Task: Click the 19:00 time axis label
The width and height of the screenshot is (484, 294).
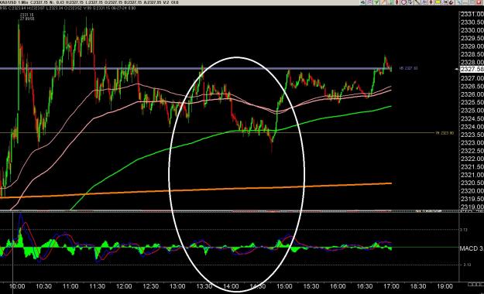Action: pos(445,286)
